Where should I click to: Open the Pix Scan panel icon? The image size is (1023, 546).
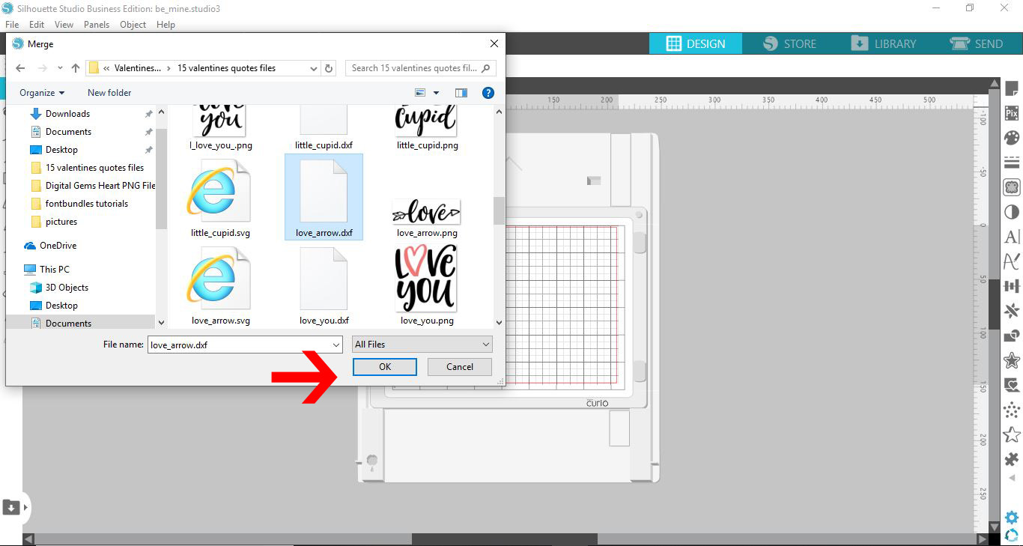coord(1012,114)
